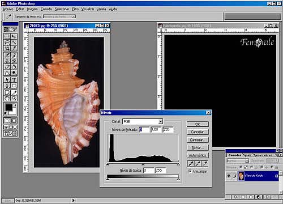The image size is (283, 204).
Task: Toggle lock image pixels checkbox
Action: (x=251, y=167)
